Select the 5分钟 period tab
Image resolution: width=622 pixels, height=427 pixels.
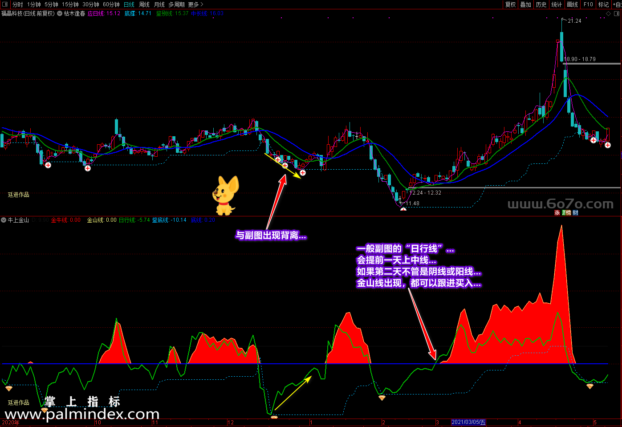pyautogui.click(x=51, y=4)
